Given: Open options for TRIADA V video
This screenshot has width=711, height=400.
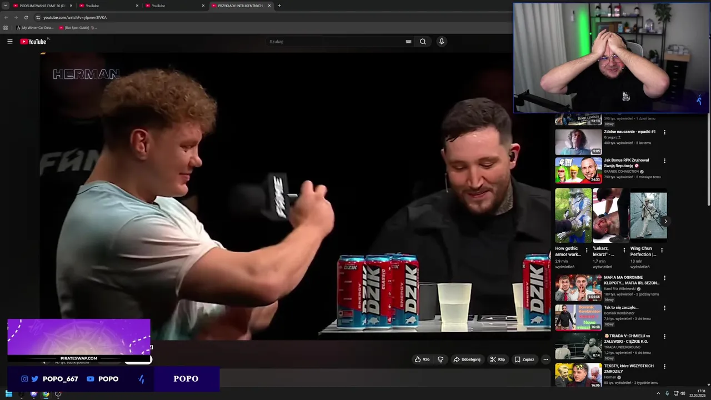Looking at the screenshot, I should (664, 337).
